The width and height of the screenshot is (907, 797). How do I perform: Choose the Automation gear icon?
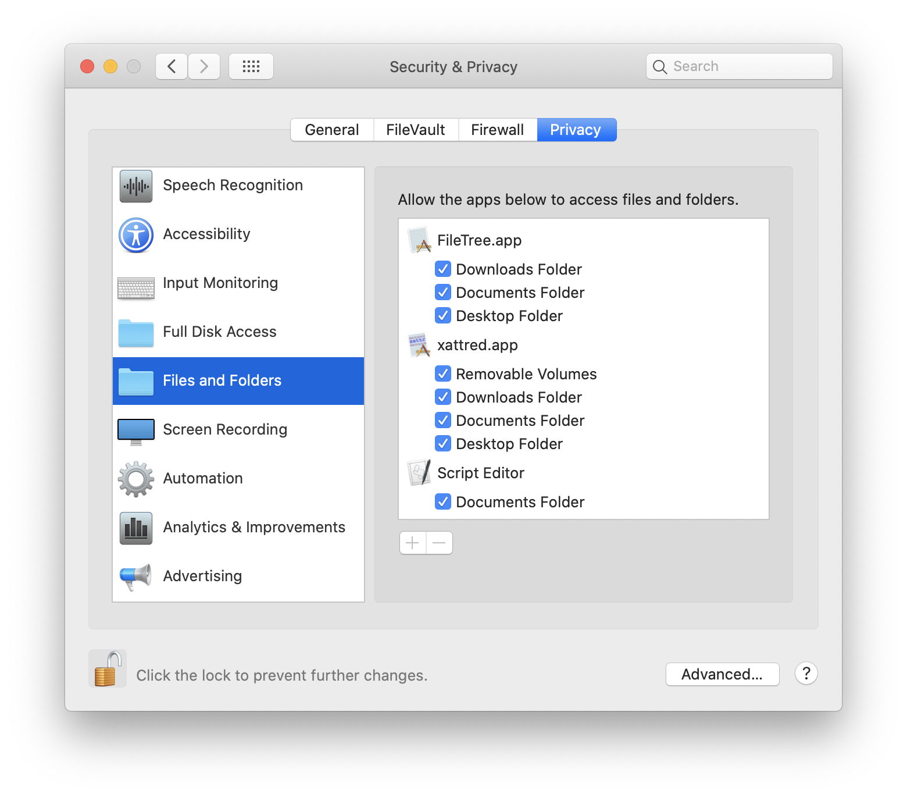136,479
